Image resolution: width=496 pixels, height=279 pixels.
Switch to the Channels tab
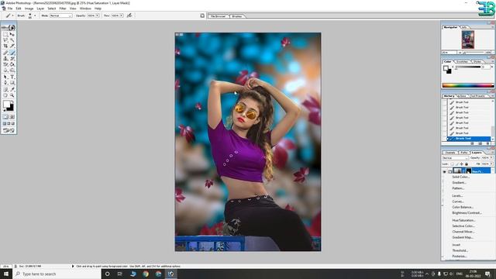pyautogui.click(x=450, y=153)
